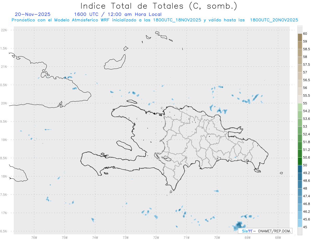
Task: Click the longitude label "69W"
Action: tap(248, 237)
